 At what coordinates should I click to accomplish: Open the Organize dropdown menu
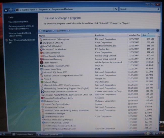point(47,31)
